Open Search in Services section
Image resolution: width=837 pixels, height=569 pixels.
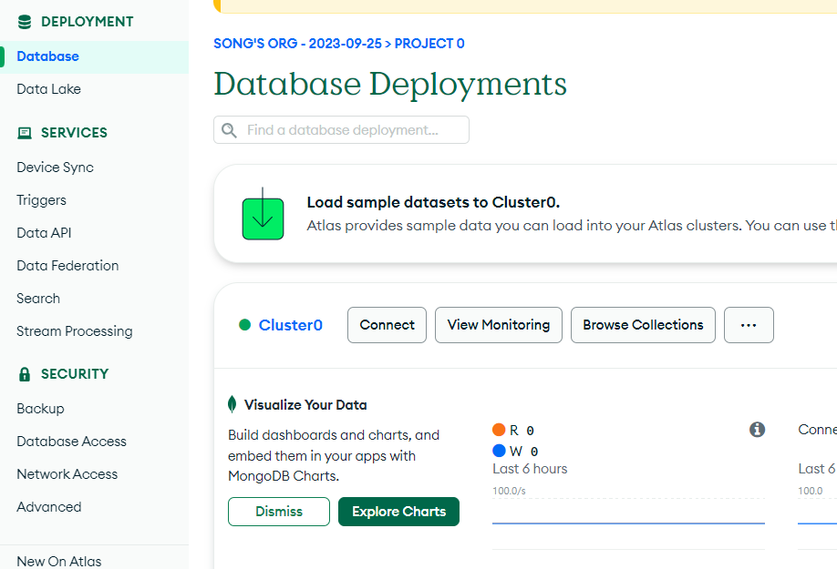coord(38,299)
